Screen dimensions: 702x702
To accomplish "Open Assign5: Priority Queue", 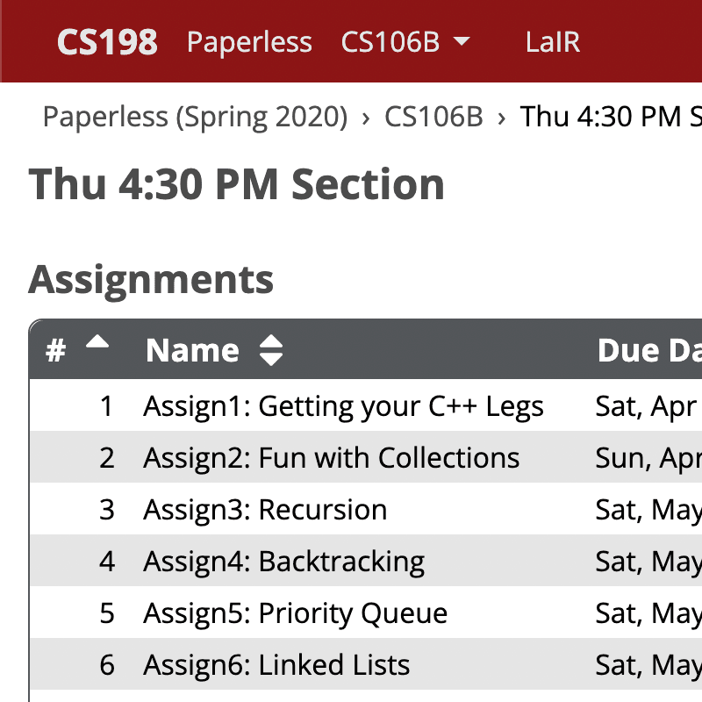I will click(x=296, y=613).
